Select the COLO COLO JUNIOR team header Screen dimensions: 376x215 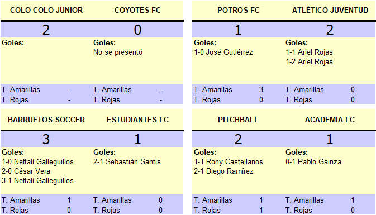tap(46, 10)
